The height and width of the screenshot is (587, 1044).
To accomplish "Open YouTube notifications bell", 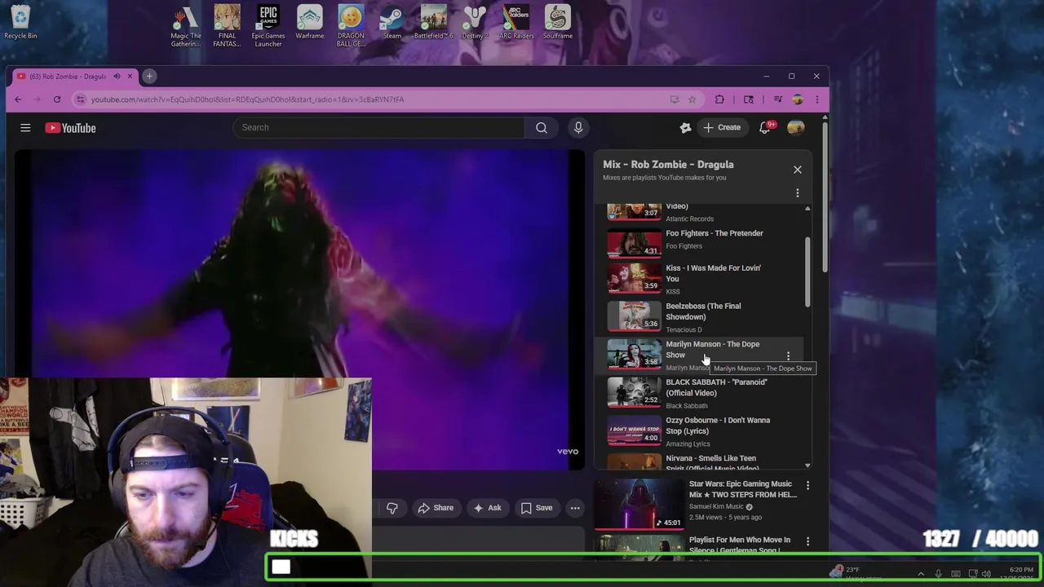I will [765, 128].
